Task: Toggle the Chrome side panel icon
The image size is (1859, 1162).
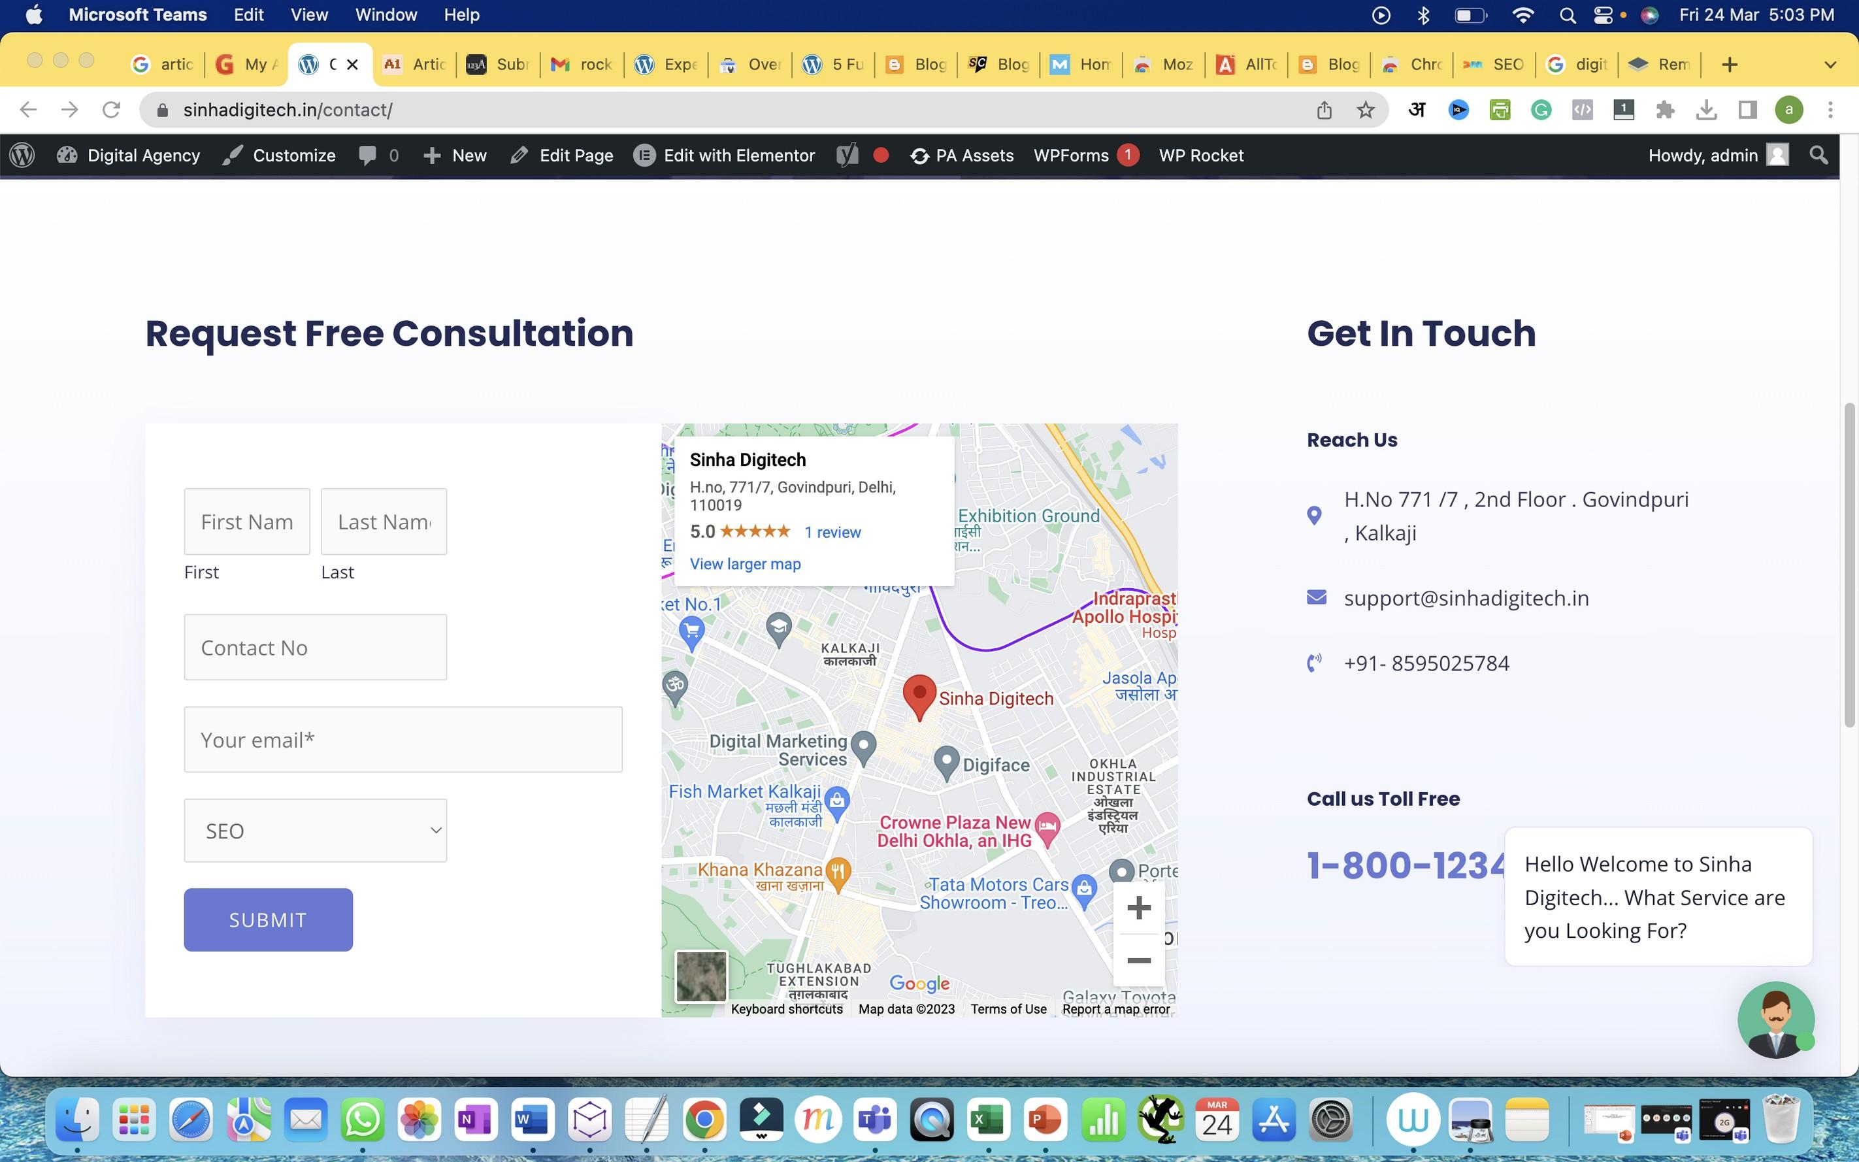Action: pyautogui.click(x=1748, y=110)
